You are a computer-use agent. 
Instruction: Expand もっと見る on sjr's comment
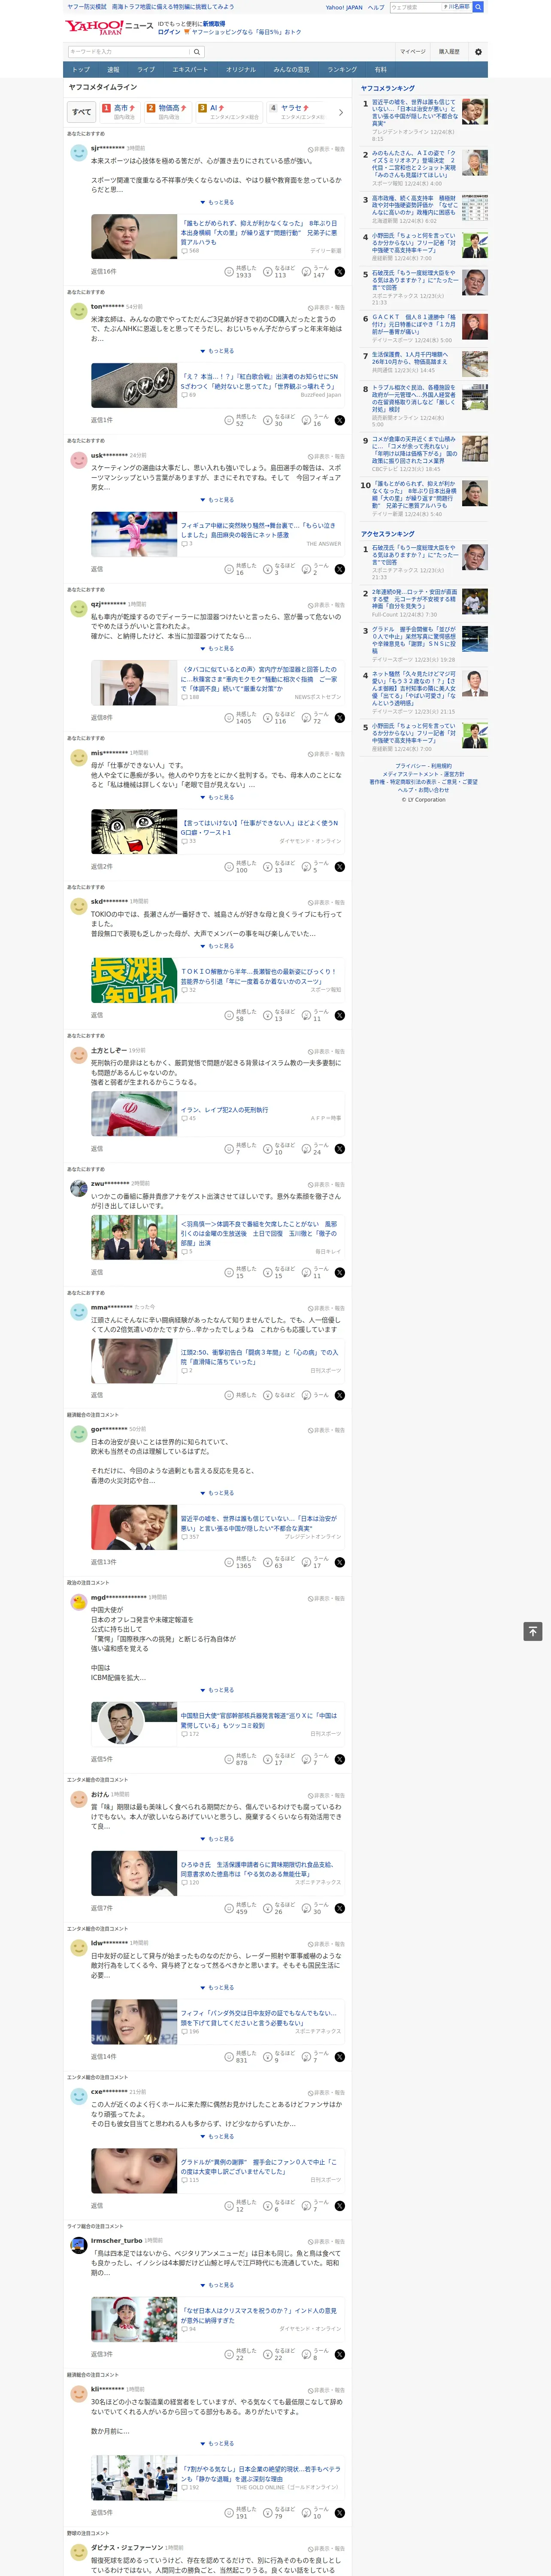tap(217, 202)
